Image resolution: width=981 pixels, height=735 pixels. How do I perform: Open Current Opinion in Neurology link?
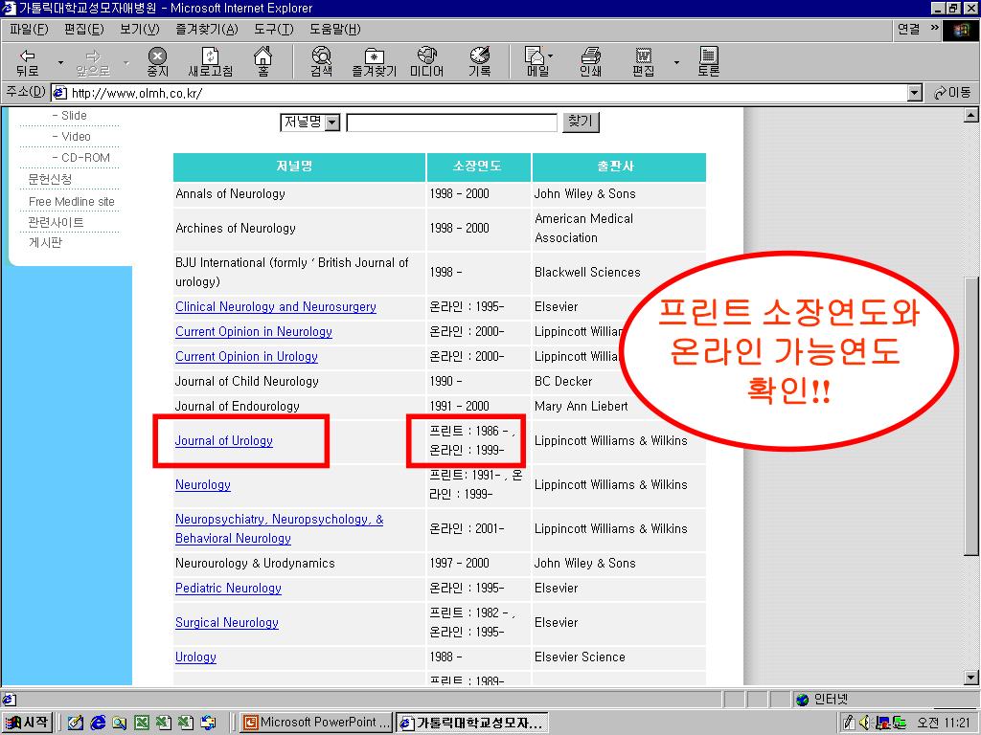pyautogui.click(x=253, y=332)
